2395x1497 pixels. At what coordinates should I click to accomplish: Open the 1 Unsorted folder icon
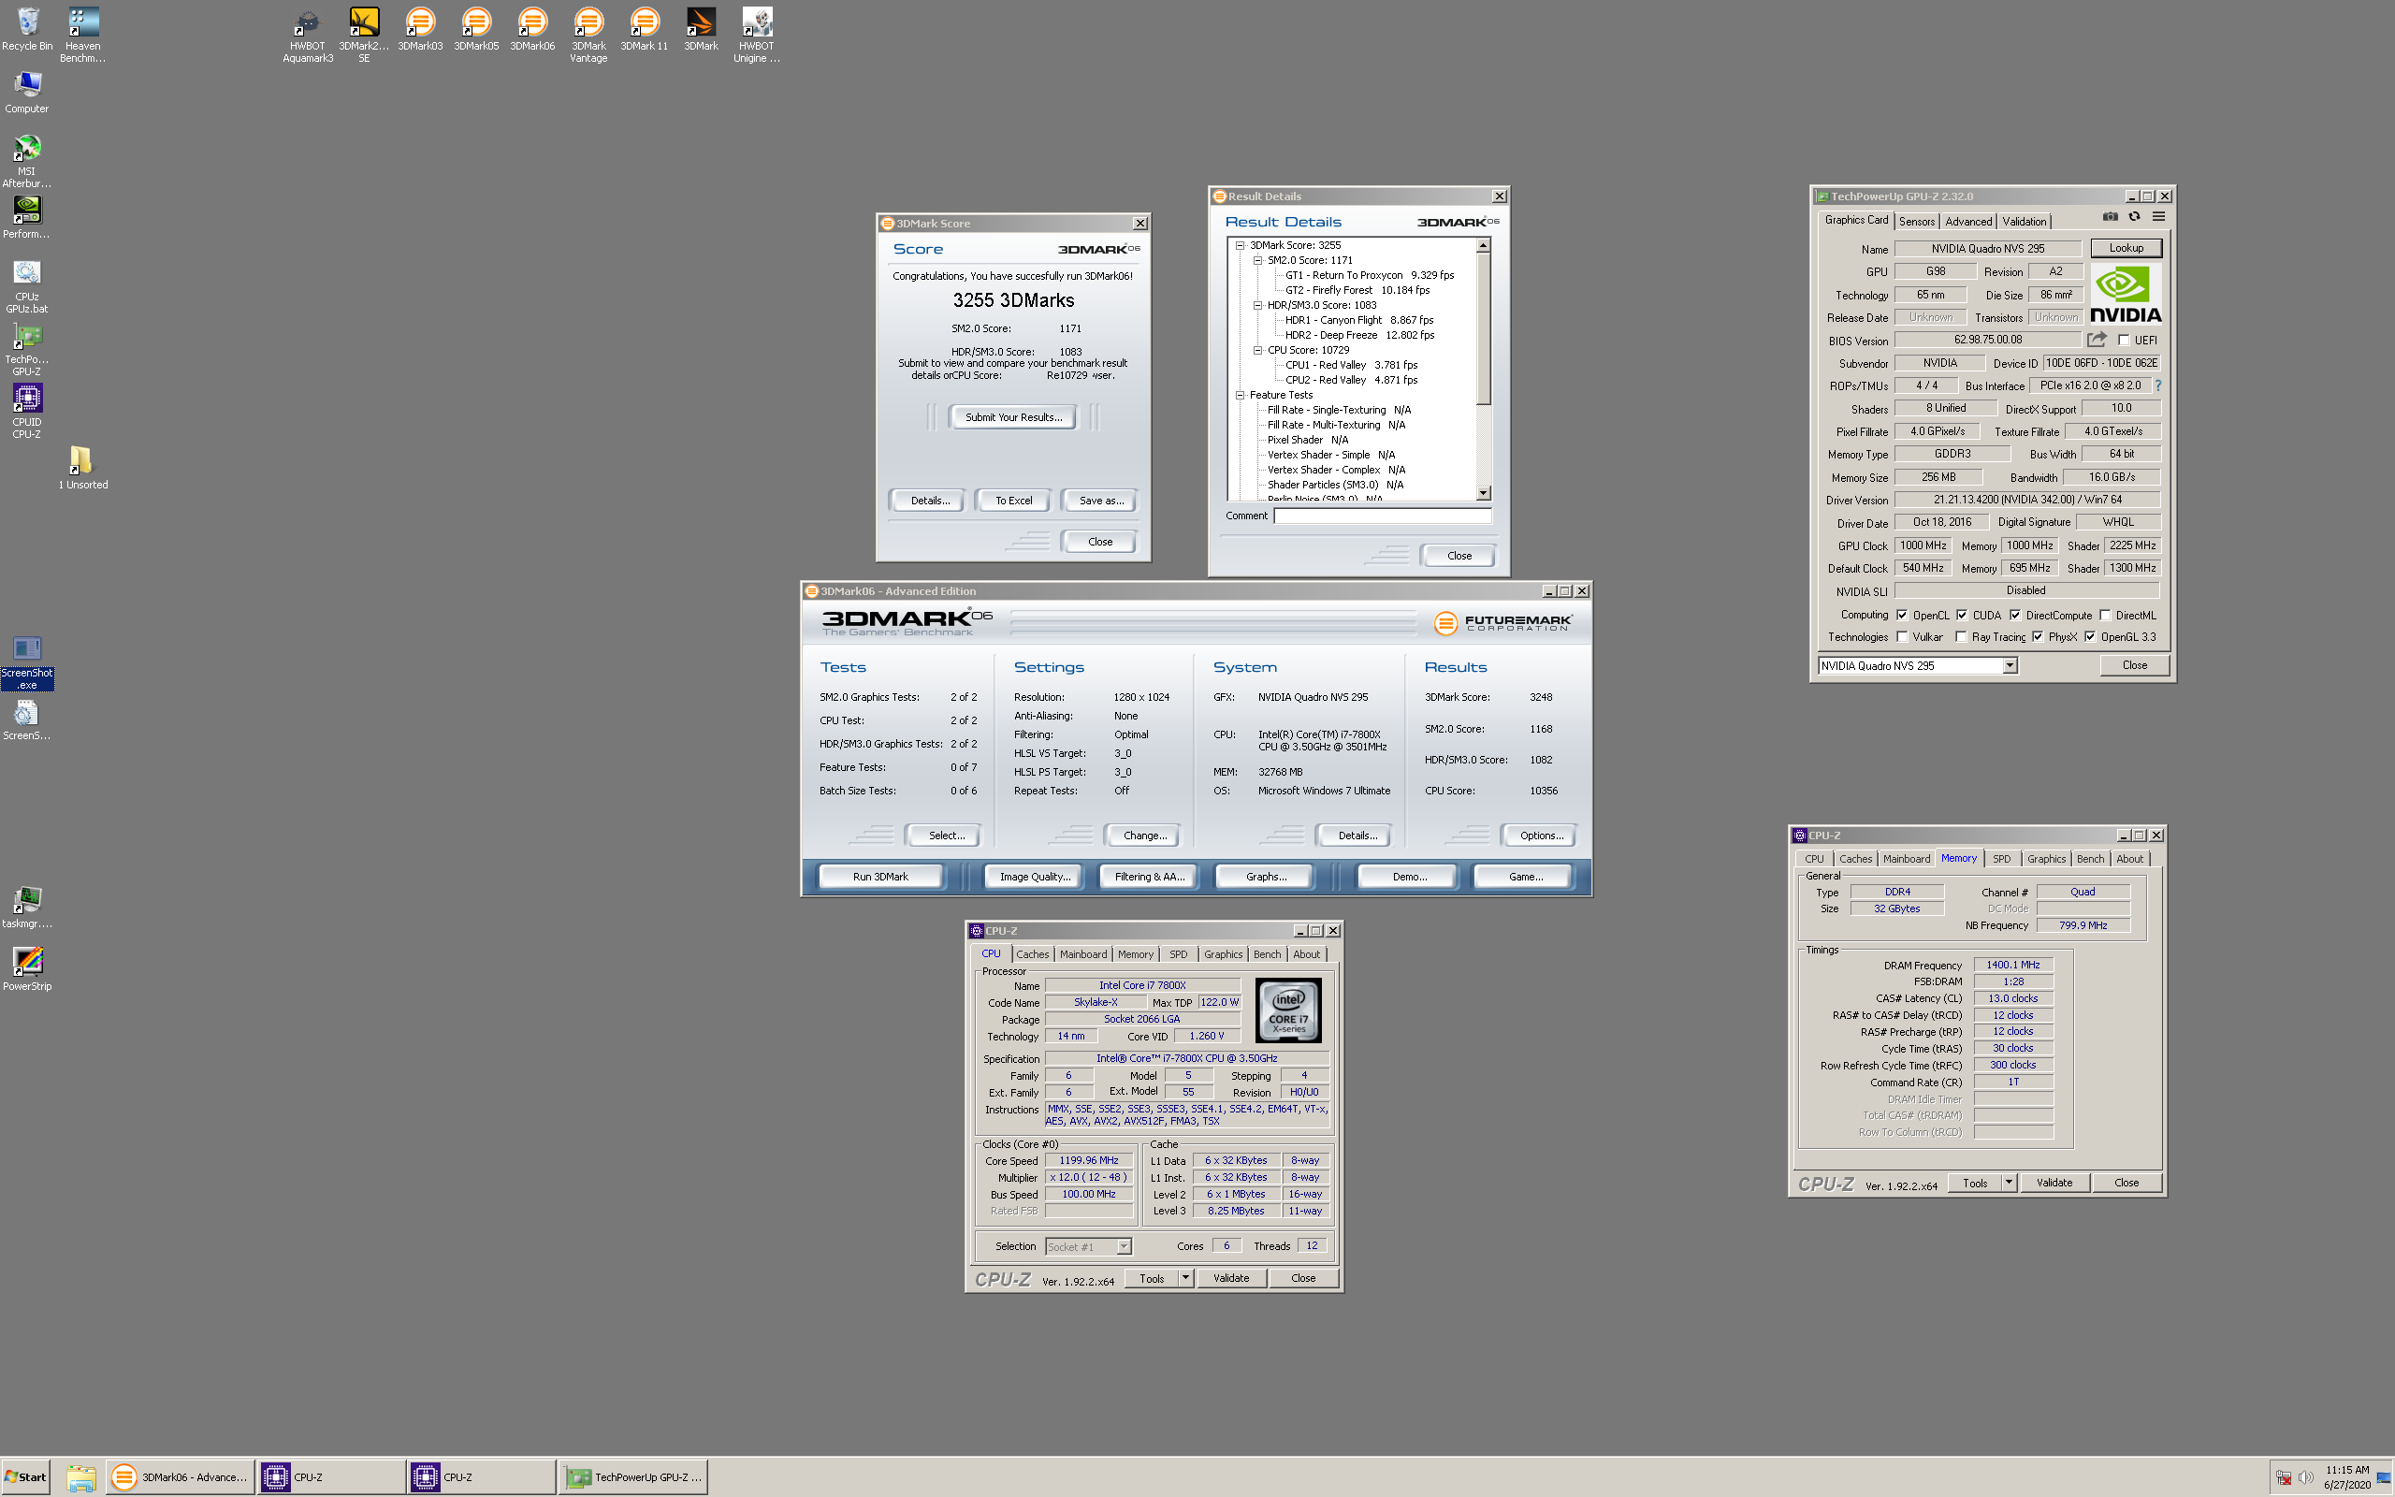[83, 467]
